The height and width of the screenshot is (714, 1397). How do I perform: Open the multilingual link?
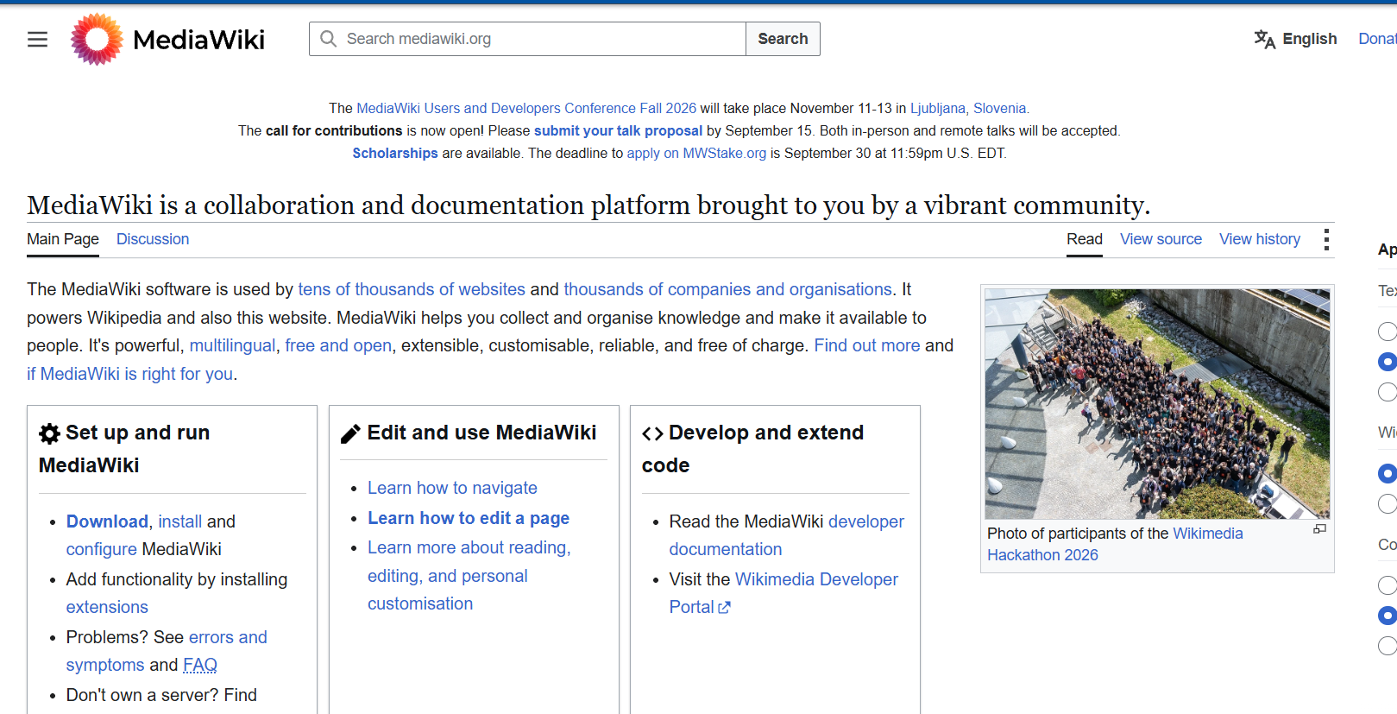pos(232,345)
